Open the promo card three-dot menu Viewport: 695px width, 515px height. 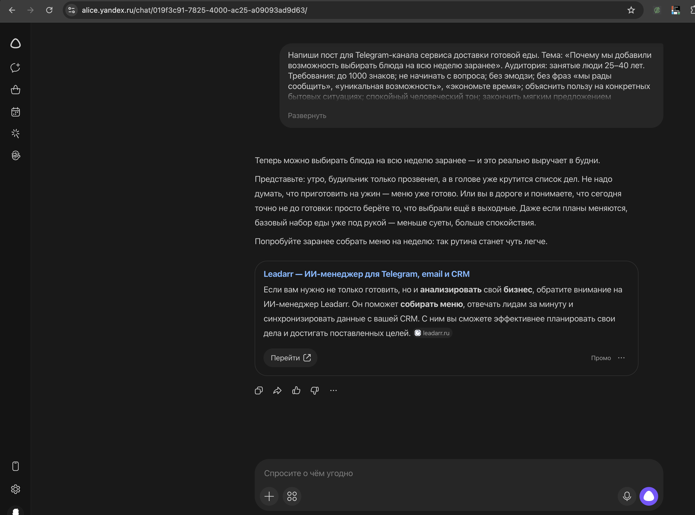621,358
